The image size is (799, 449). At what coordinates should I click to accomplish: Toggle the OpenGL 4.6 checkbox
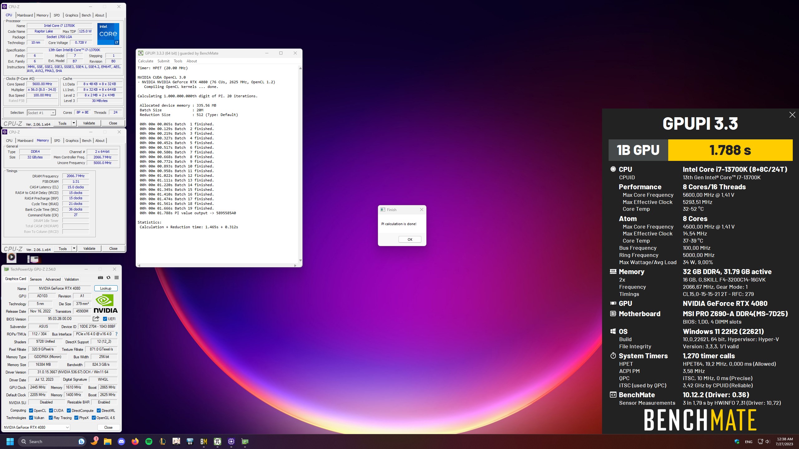point(94,418)
